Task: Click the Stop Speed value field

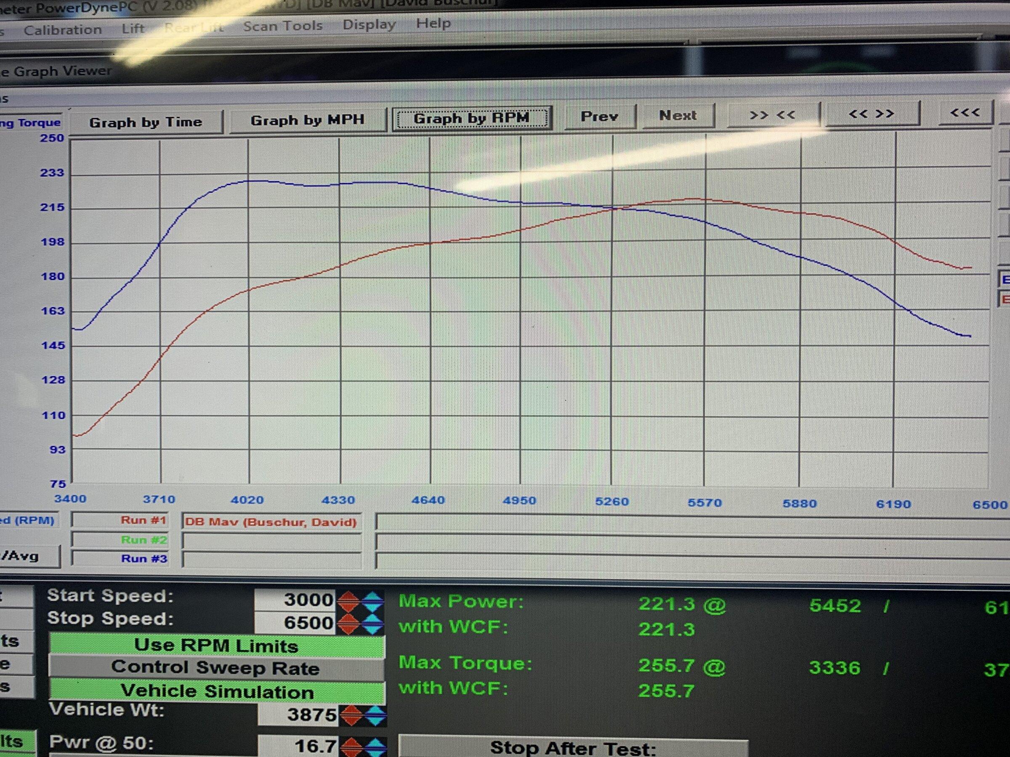Action: pyautogui.click(x=295, y=622)
